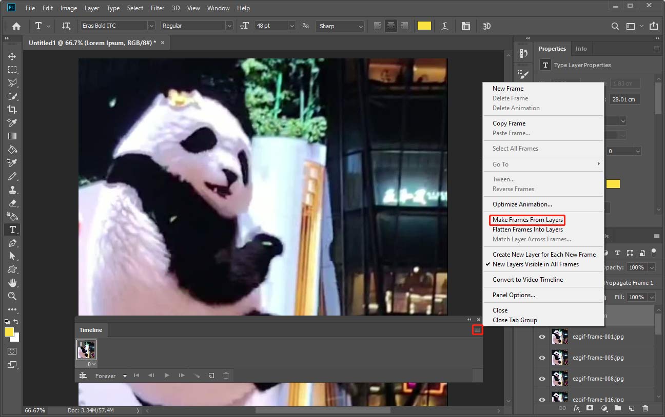Click the center text alignment icon
The image size is (665, 417).
[391, 26]
